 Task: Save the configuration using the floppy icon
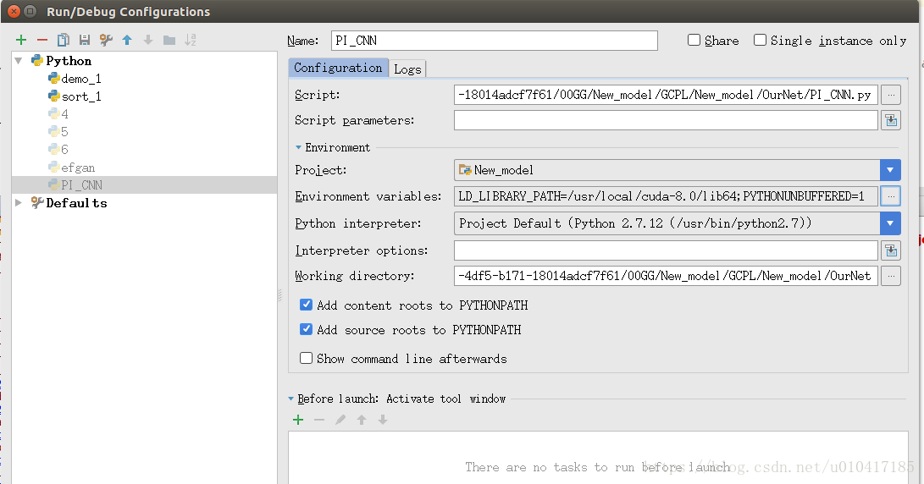click(x=84, y=40)
